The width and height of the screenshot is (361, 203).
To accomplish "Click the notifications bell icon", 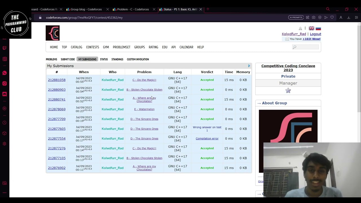I will pyautogui.click(x=300, y=28).
